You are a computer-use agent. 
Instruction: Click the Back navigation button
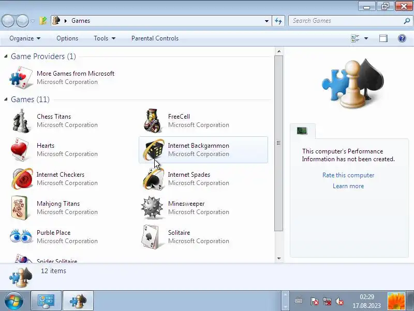pos(8,21)
